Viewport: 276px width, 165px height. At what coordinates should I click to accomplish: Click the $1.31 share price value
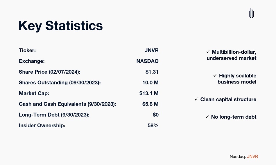[x=152, y=72]
